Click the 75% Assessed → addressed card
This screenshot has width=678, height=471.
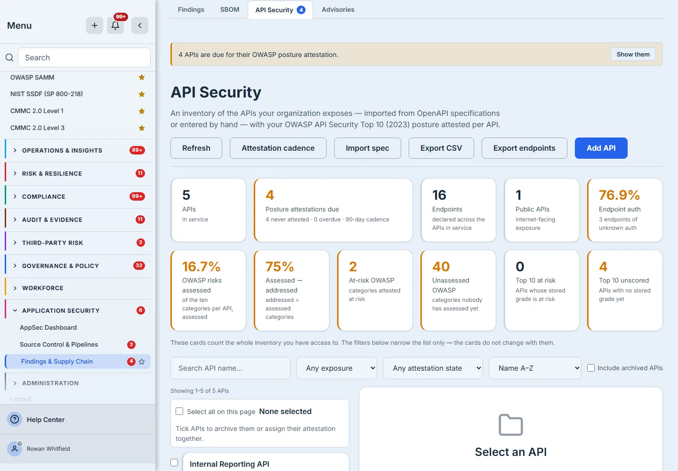pos(292,290)
